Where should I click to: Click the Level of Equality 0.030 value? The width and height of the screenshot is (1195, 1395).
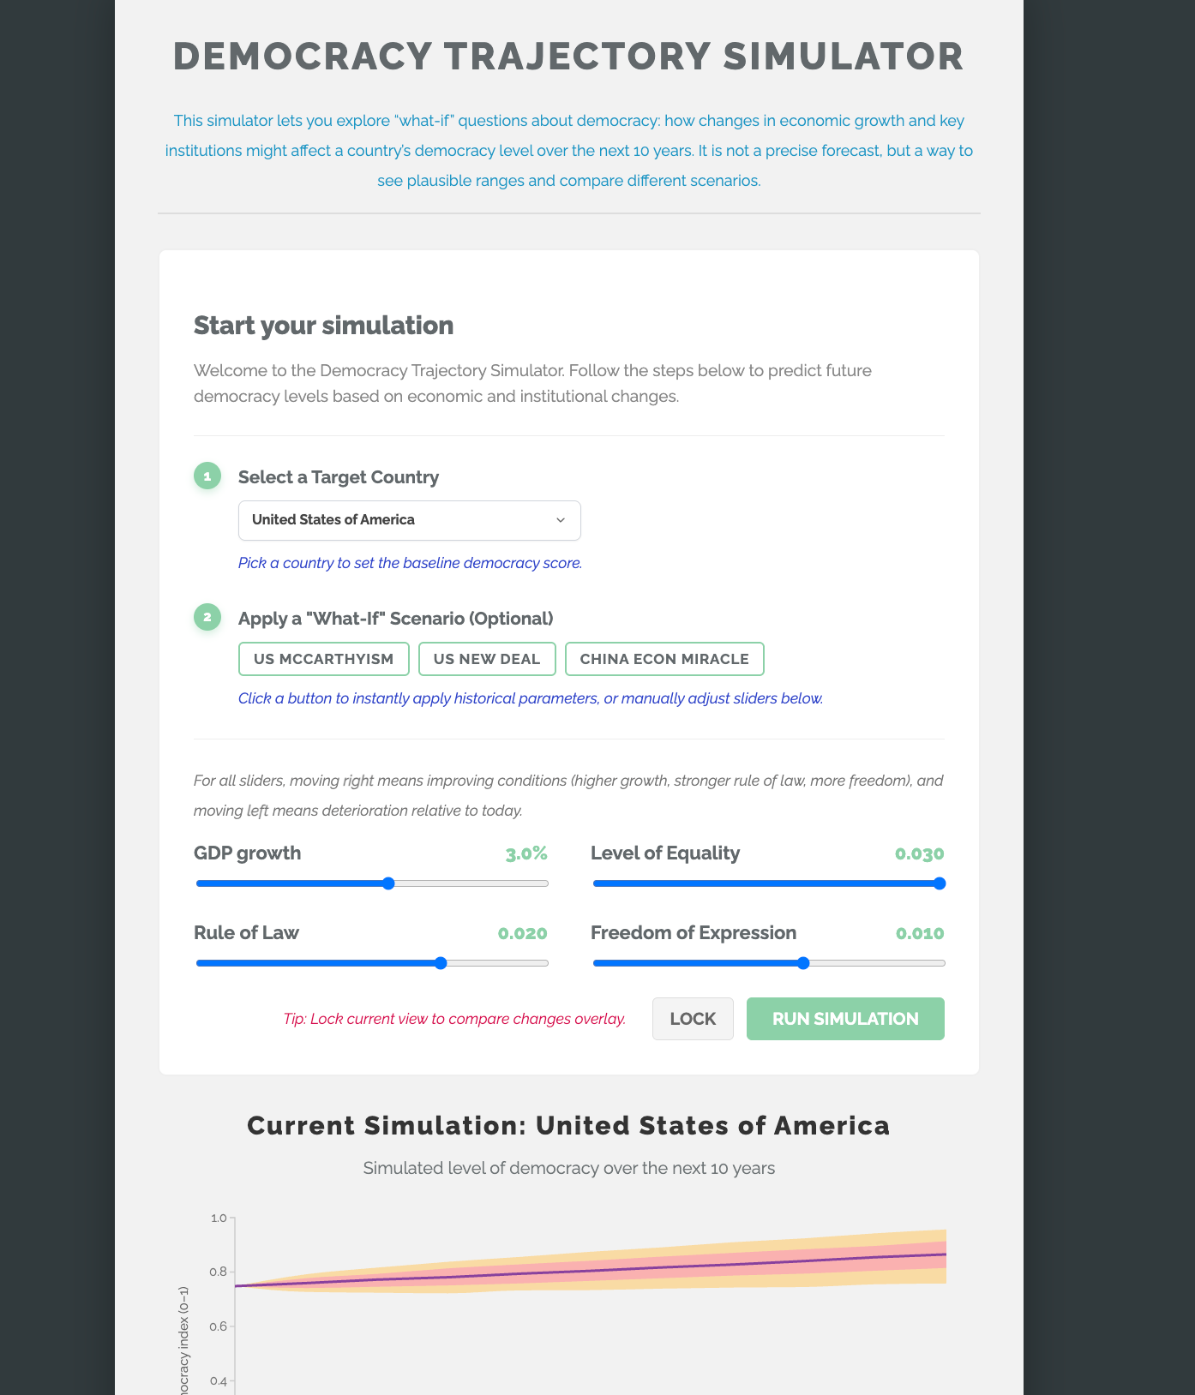(x=919, y=853)
